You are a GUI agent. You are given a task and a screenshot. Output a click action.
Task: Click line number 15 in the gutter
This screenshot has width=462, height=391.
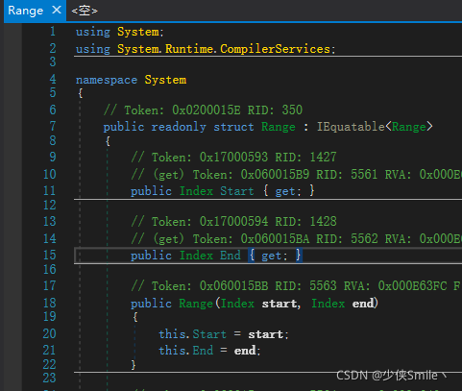pyautogui.click(x=49, y=256)
